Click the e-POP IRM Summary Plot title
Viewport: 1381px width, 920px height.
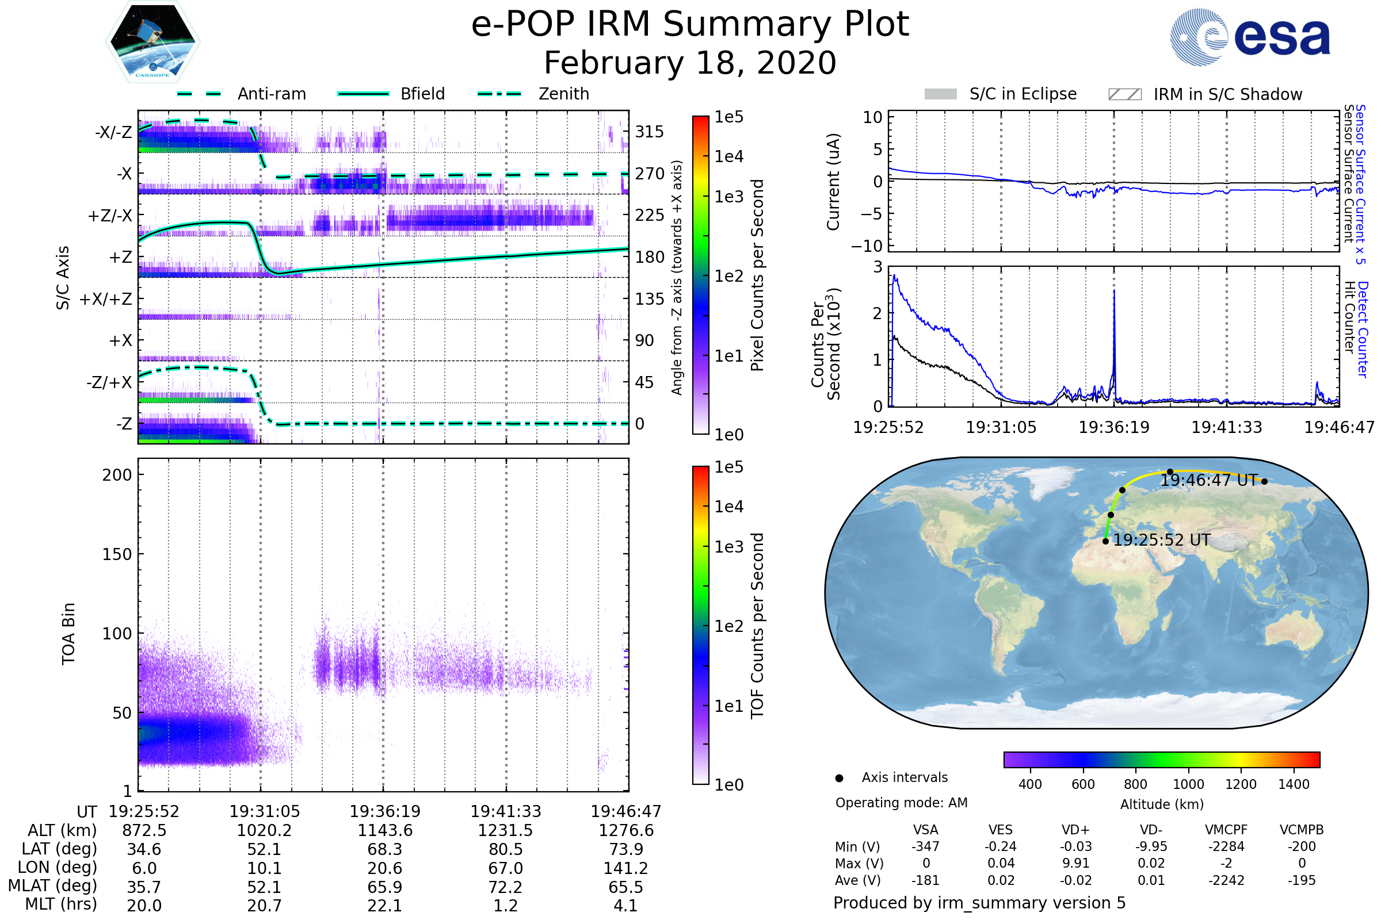pyautogui.click(x=690, y=25)
